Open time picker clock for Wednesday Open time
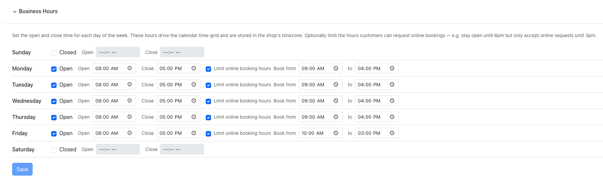 coord(130,101)
